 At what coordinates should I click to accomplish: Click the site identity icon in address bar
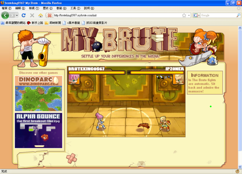click(50, 15)
